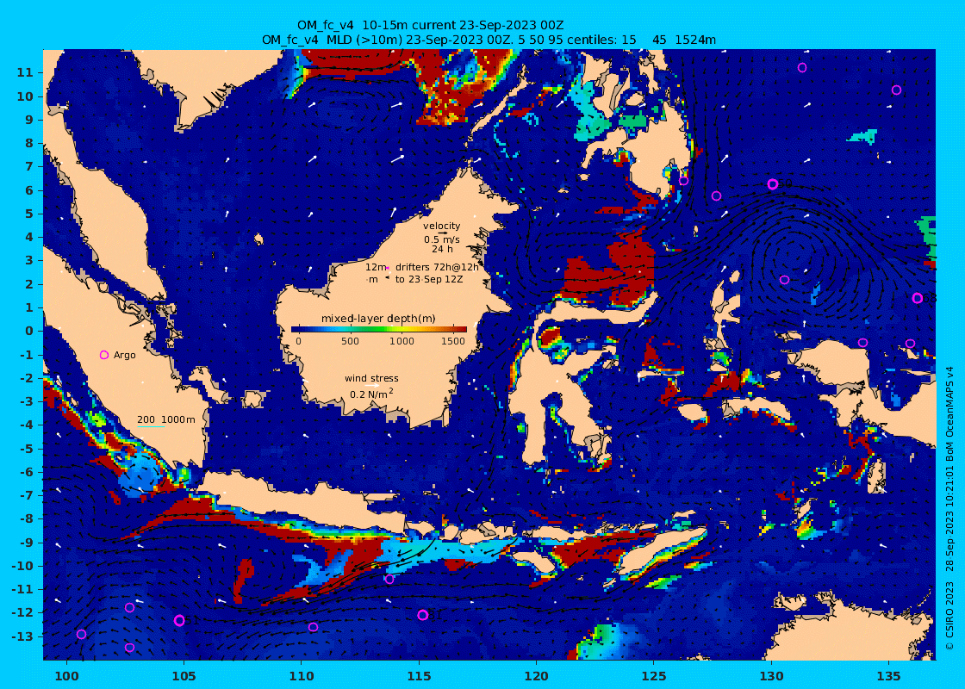
Task: Click longitude axis label '100'
Action: [66, 676]
